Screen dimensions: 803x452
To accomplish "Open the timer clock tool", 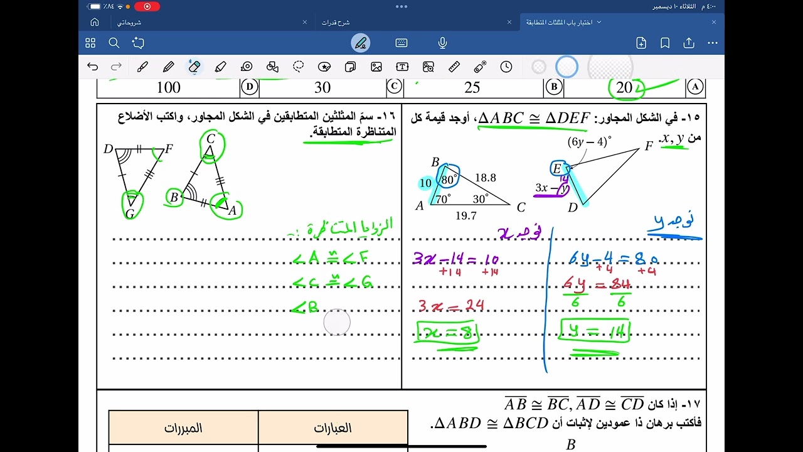I will (x=506, y=67).
